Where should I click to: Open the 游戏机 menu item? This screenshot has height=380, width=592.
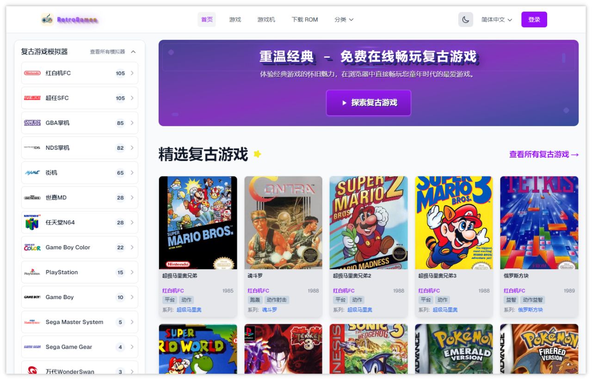[x=266, y=19]
